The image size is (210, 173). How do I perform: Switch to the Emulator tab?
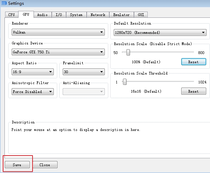point(121,15)
